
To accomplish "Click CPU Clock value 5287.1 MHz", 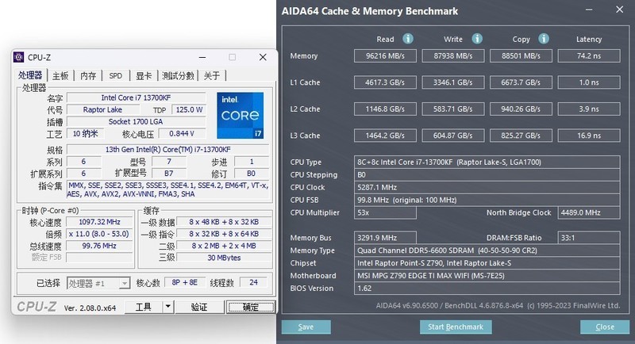I will pyautogui.click(x=487, y=188).
